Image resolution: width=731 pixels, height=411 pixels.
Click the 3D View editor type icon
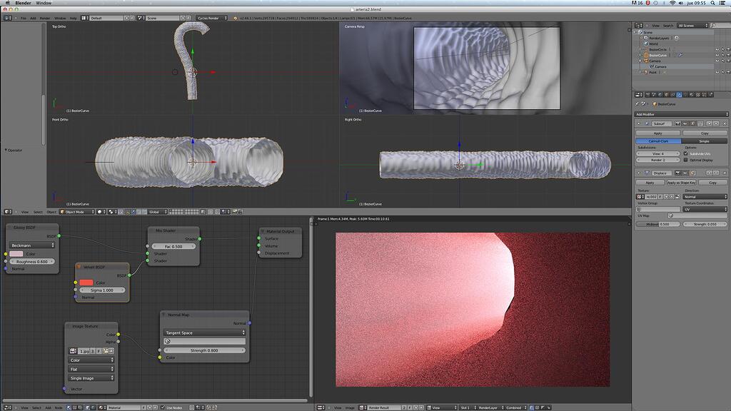pyautogui.click(x=8, y=212)
